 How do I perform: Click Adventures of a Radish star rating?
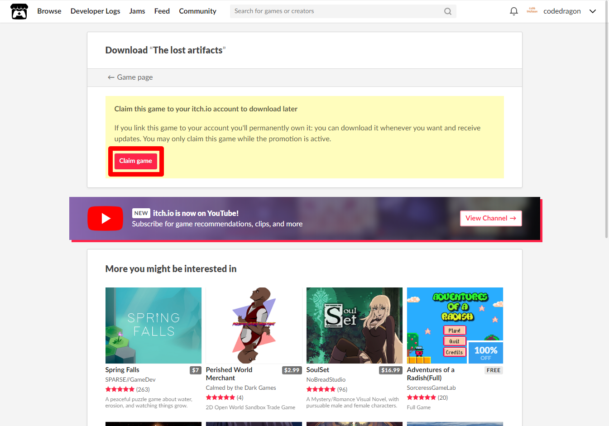point(422,397)
